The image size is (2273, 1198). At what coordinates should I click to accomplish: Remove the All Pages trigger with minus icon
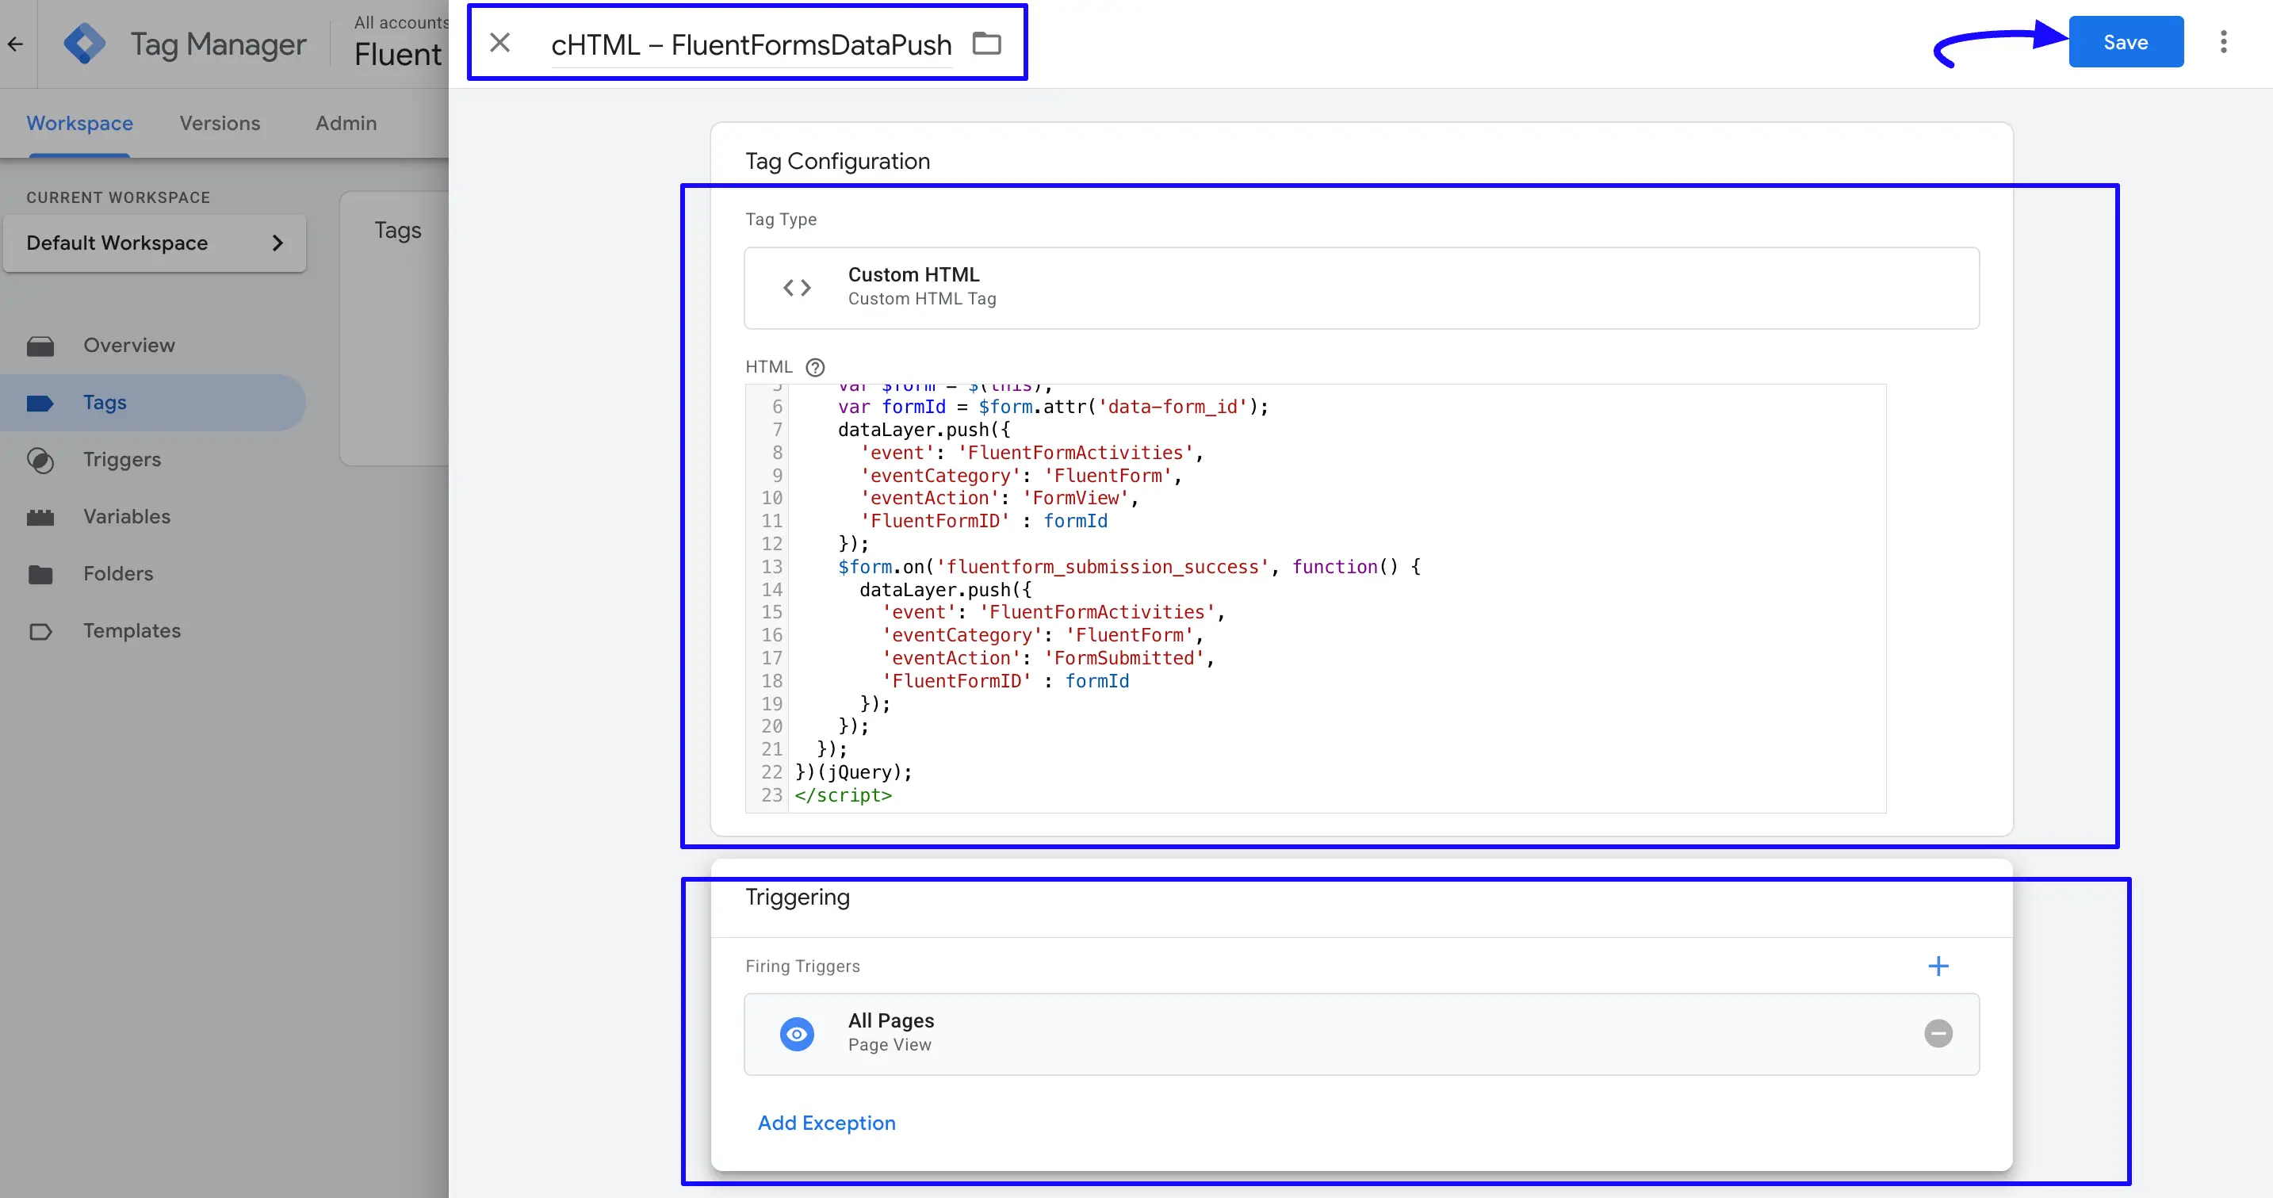pos(1938,1033)
